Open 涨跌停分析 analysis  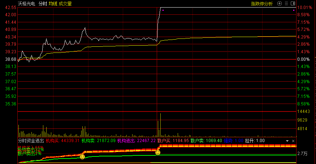(262, 4)
